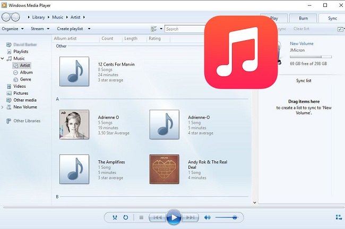Screen dimensions: 345x229
Task: Click the 'Other' group header
Action: tap(61, 46)
